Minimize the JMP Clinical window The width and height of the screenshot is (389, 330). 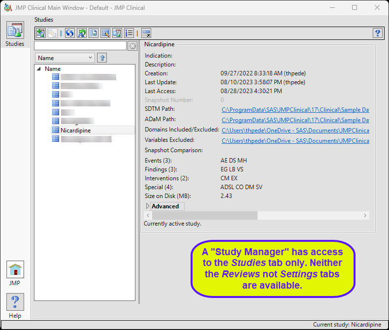coord(332,7)
